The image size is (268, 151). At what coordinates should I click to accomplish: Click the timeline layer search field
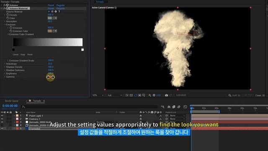pos(89,107)
